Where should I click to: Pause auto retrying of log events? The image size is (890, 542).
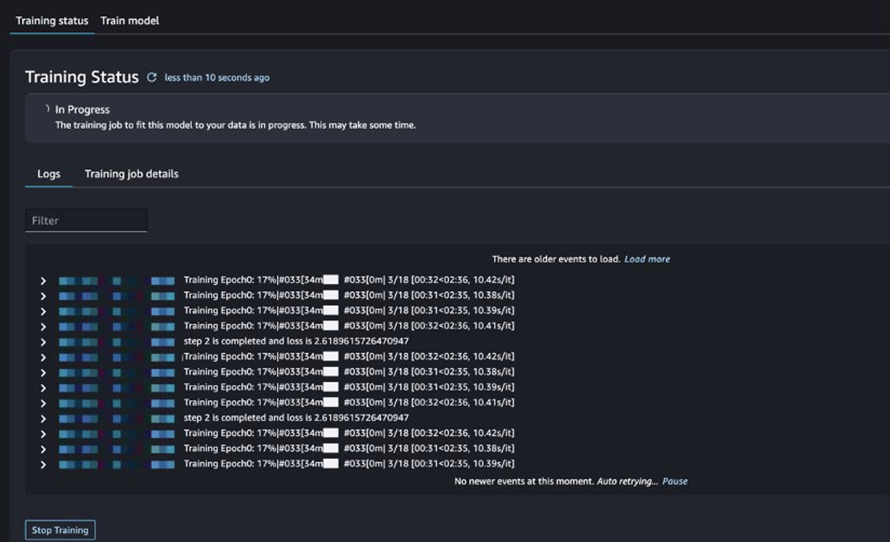click(675, 481)
